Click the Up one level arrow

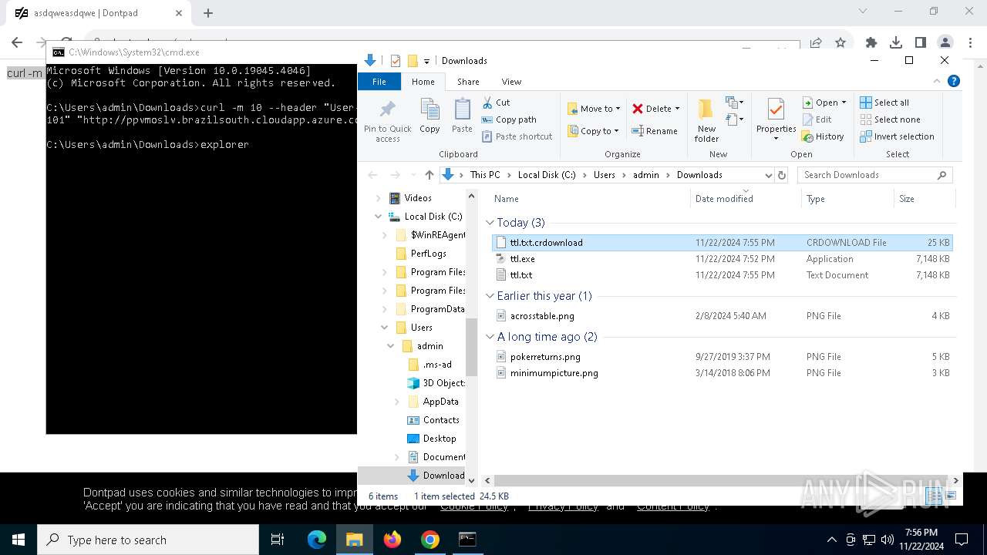click(429, 175)
